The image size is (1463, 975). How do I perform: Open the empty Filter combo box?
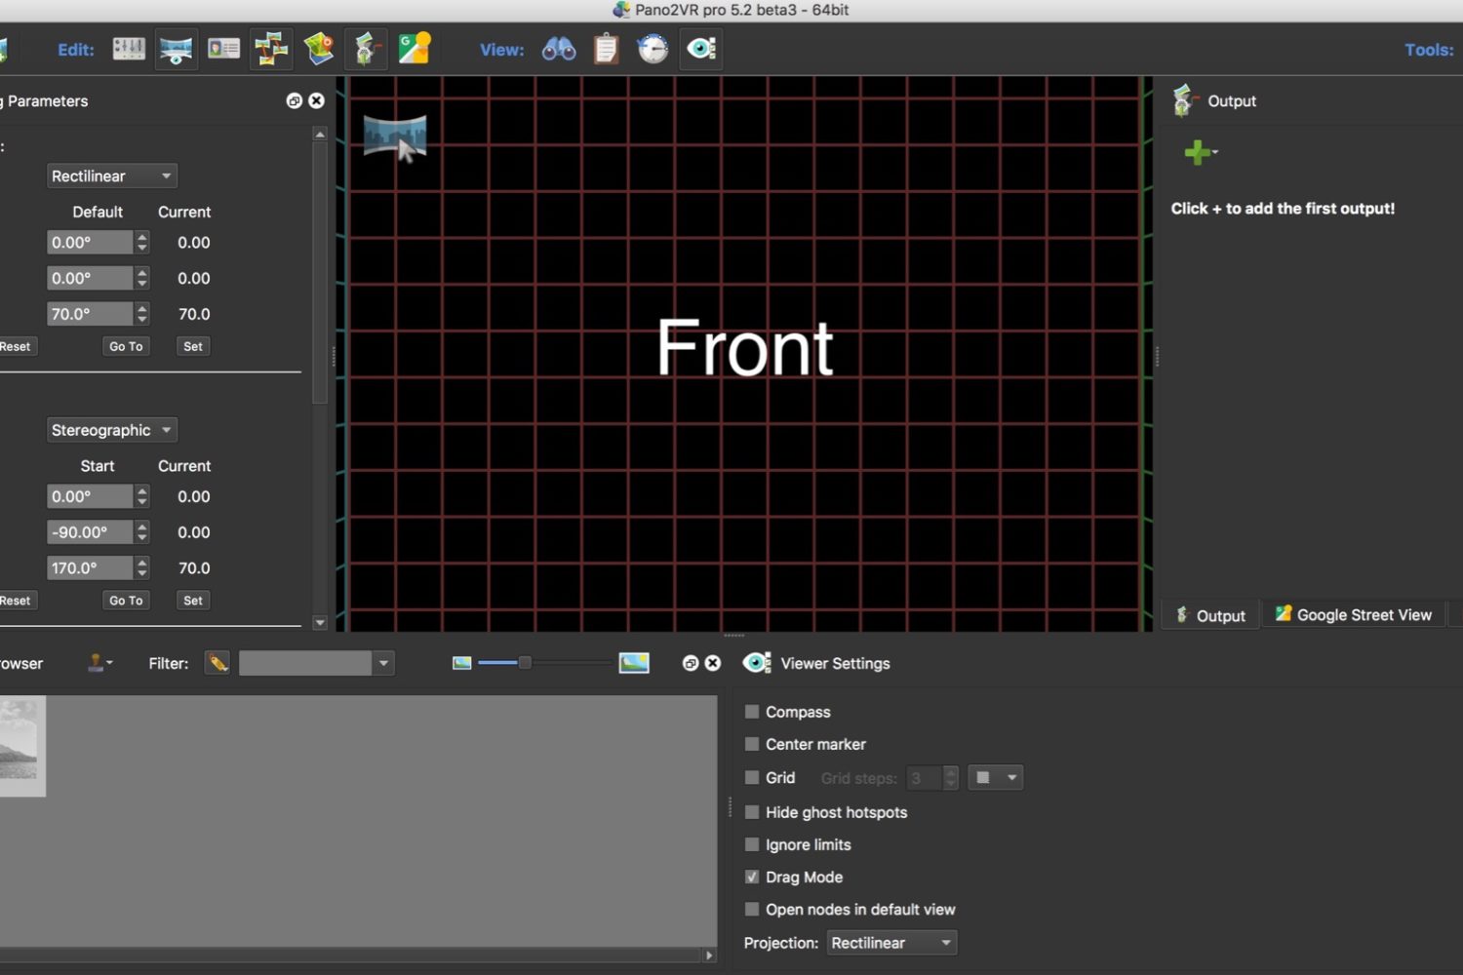[x=315, y=663]
